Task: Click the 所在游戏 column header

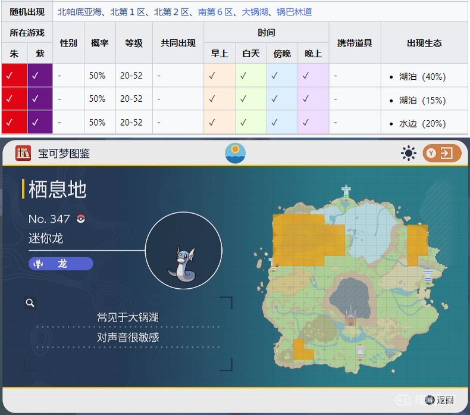Action: [27, 32]
